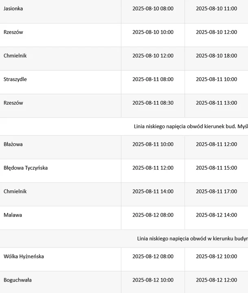Click the start time 2025-08-11 12:00

pyautogui.click(x=153, y=168)
